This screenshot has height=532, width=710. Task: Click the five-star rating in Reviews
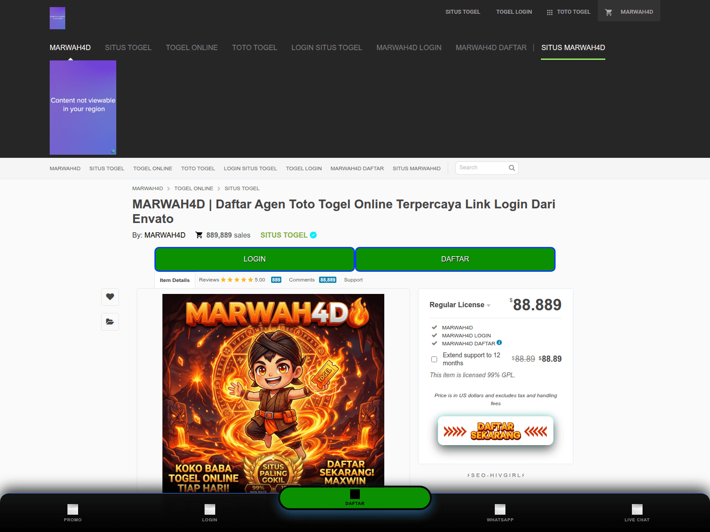[237, 280]
